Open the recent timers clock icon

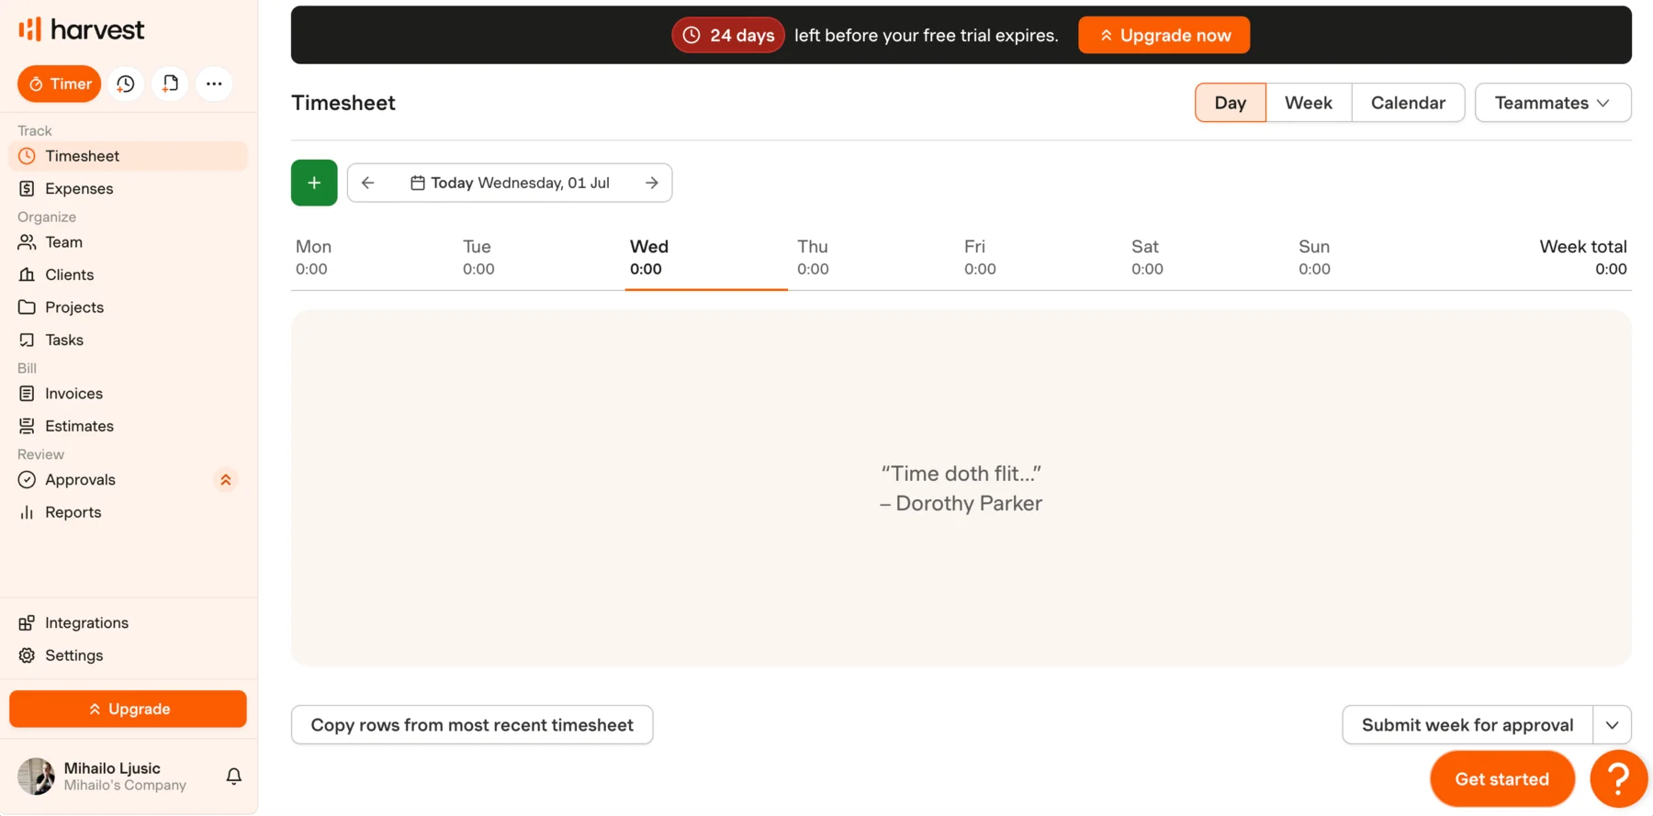pos(126,84)
